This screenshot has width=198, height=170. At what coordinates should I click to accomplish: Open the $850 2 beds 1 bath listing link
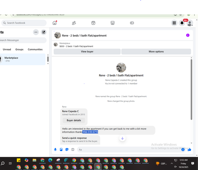pos(76,46)
